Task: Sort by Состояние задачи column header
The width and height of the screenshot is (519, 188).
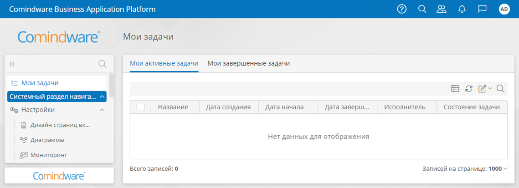Action: coord(472,107)
